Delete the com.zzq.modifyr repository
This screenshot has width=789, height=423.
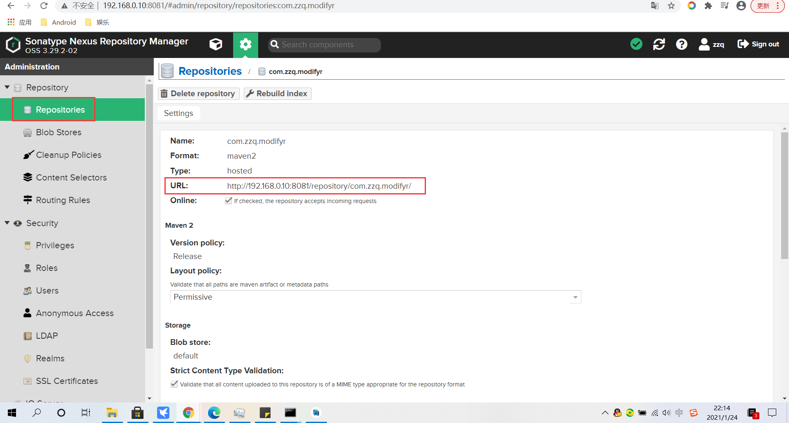(199, 94)
